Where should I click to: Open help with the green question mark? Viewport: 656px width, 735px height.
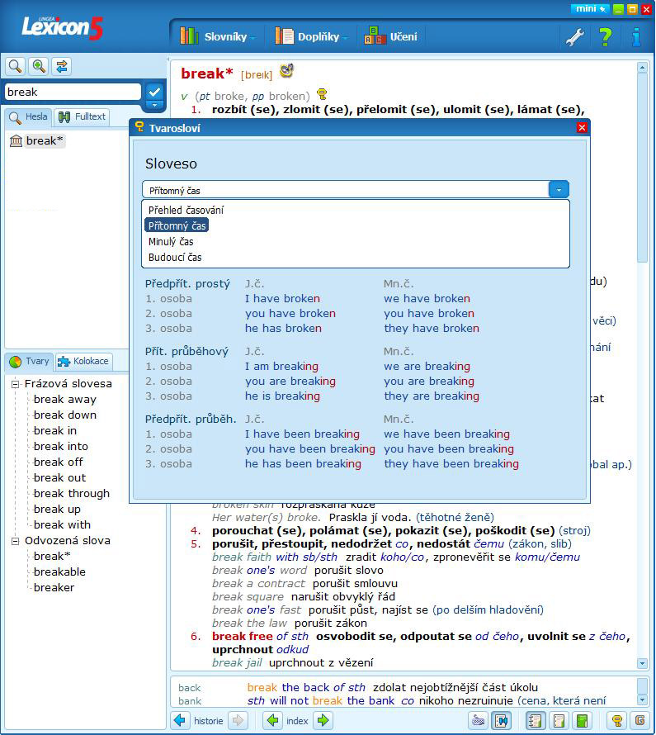[x=606, y=36]
